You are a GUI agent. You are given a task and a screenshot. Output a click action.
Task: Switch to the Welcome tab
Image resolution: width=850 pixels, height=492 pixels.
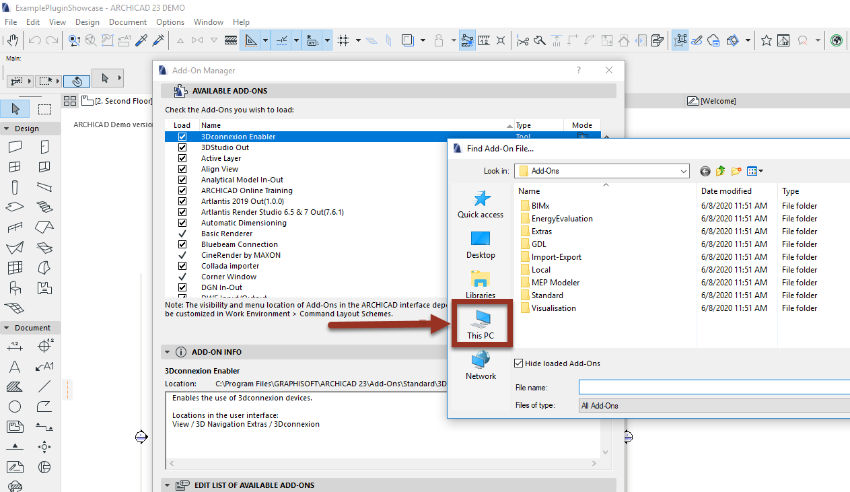tap(712, 101)
